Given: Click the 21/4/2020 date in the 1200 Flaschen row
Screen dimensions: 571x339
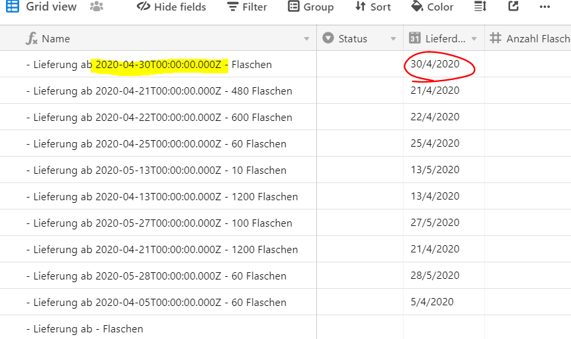Looking at the screenshot, I should (x=444, y=250).
